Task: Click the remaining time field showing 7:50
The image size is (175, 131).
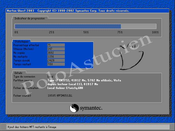Action: (56, 64)
